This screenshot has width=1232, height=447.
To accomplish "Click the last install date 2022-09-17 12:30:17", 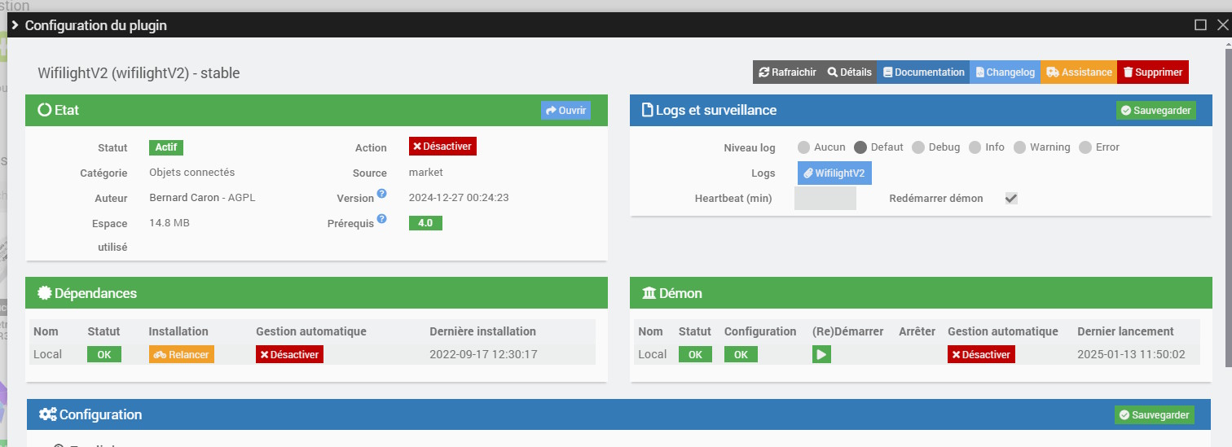I will tap(483, 354).
